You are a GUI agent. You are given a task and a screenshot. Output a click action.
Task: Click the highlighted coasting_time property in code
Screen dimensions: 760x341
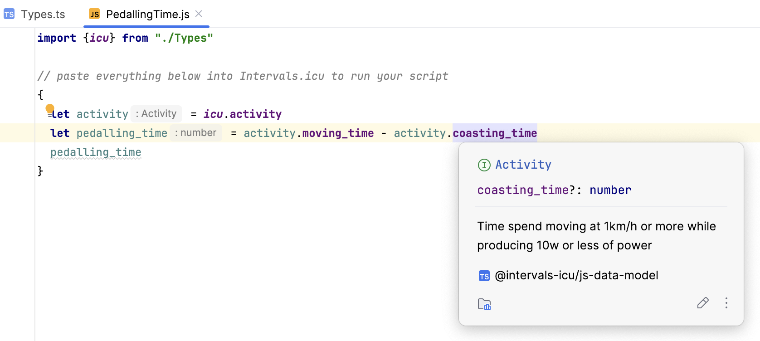[495, 133]
